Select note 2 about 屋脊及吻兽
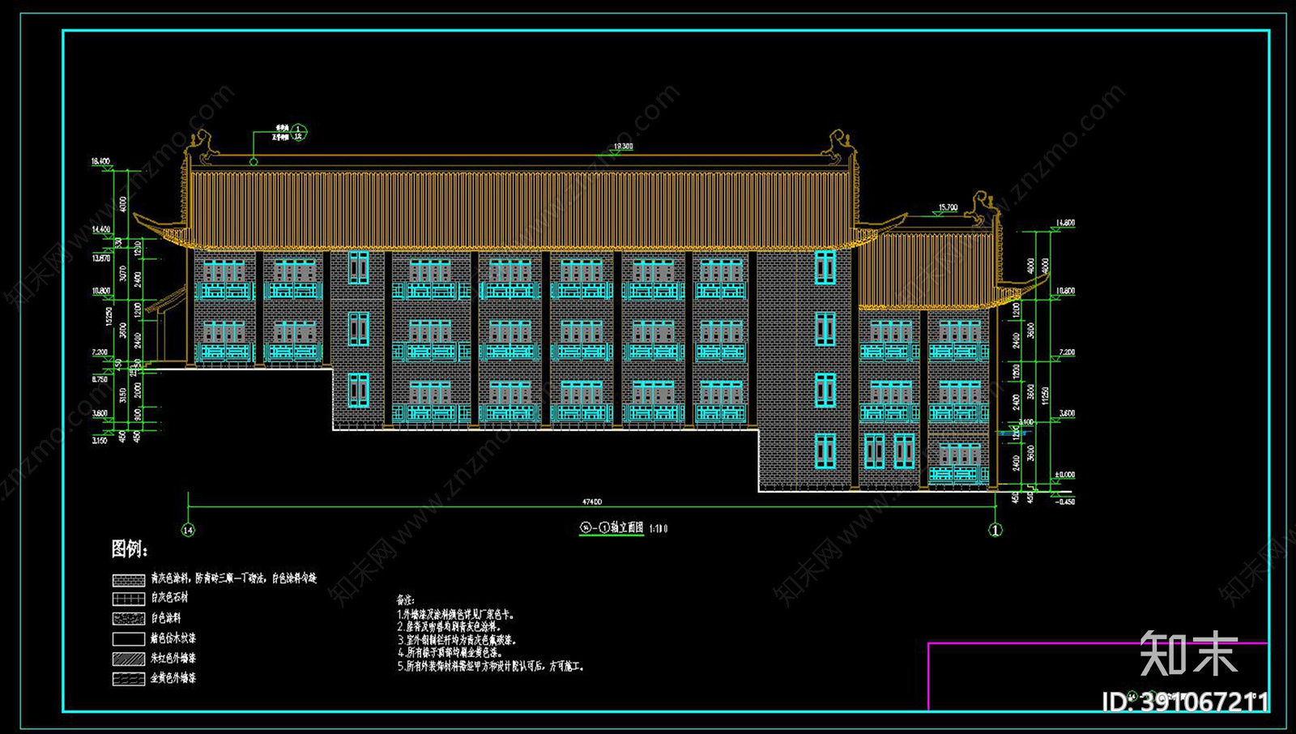The image size is (1296, 734). tap(449, 627)
